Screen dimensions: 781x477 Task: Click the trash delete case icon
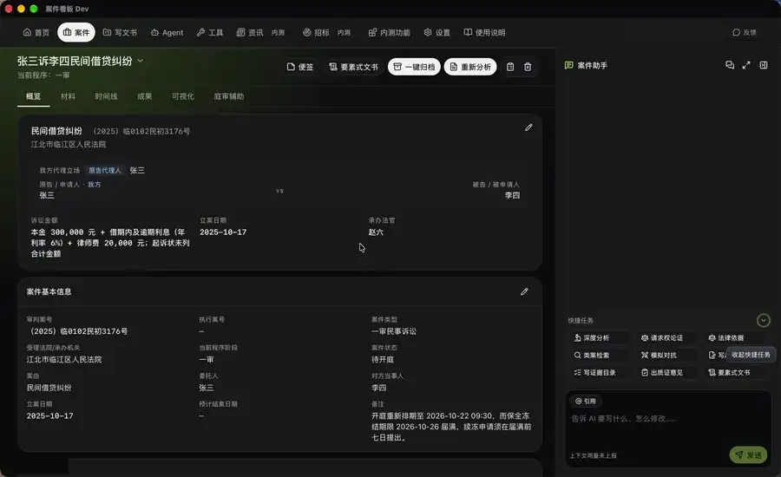[528, 67]
